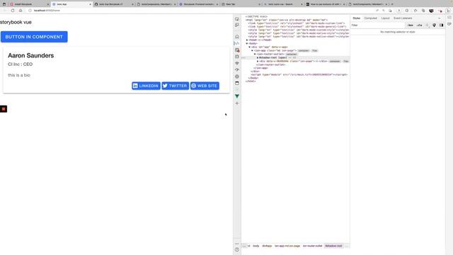
Task: Select body in the breadcrumb bar
Action: [256, 246]
